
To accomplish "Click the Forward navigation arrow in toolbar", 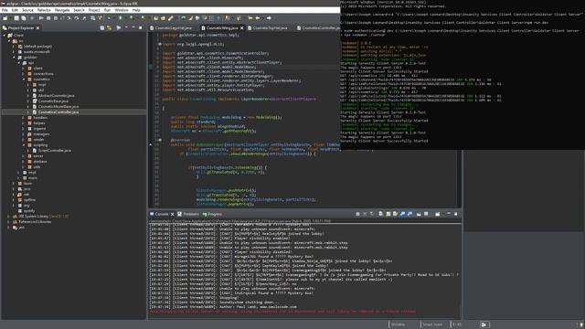I will click(x=269, y=18).
